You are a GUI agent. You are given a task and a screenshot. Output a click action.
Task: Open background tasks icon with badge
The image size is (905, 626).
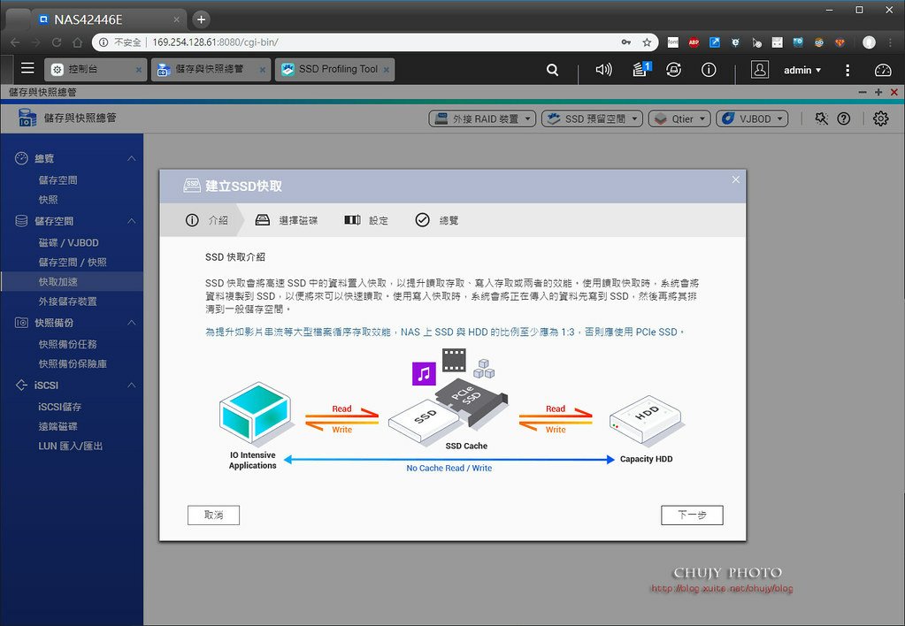click(x=641, y=69)
